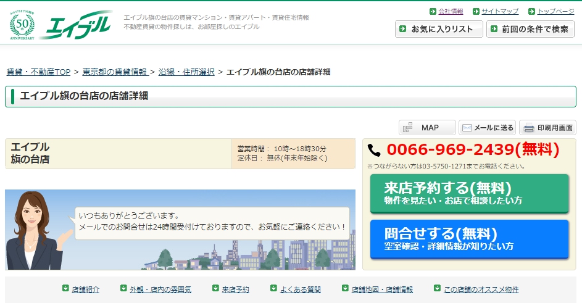Click 東京都の賃貸情報 breadcrumb

115,72
